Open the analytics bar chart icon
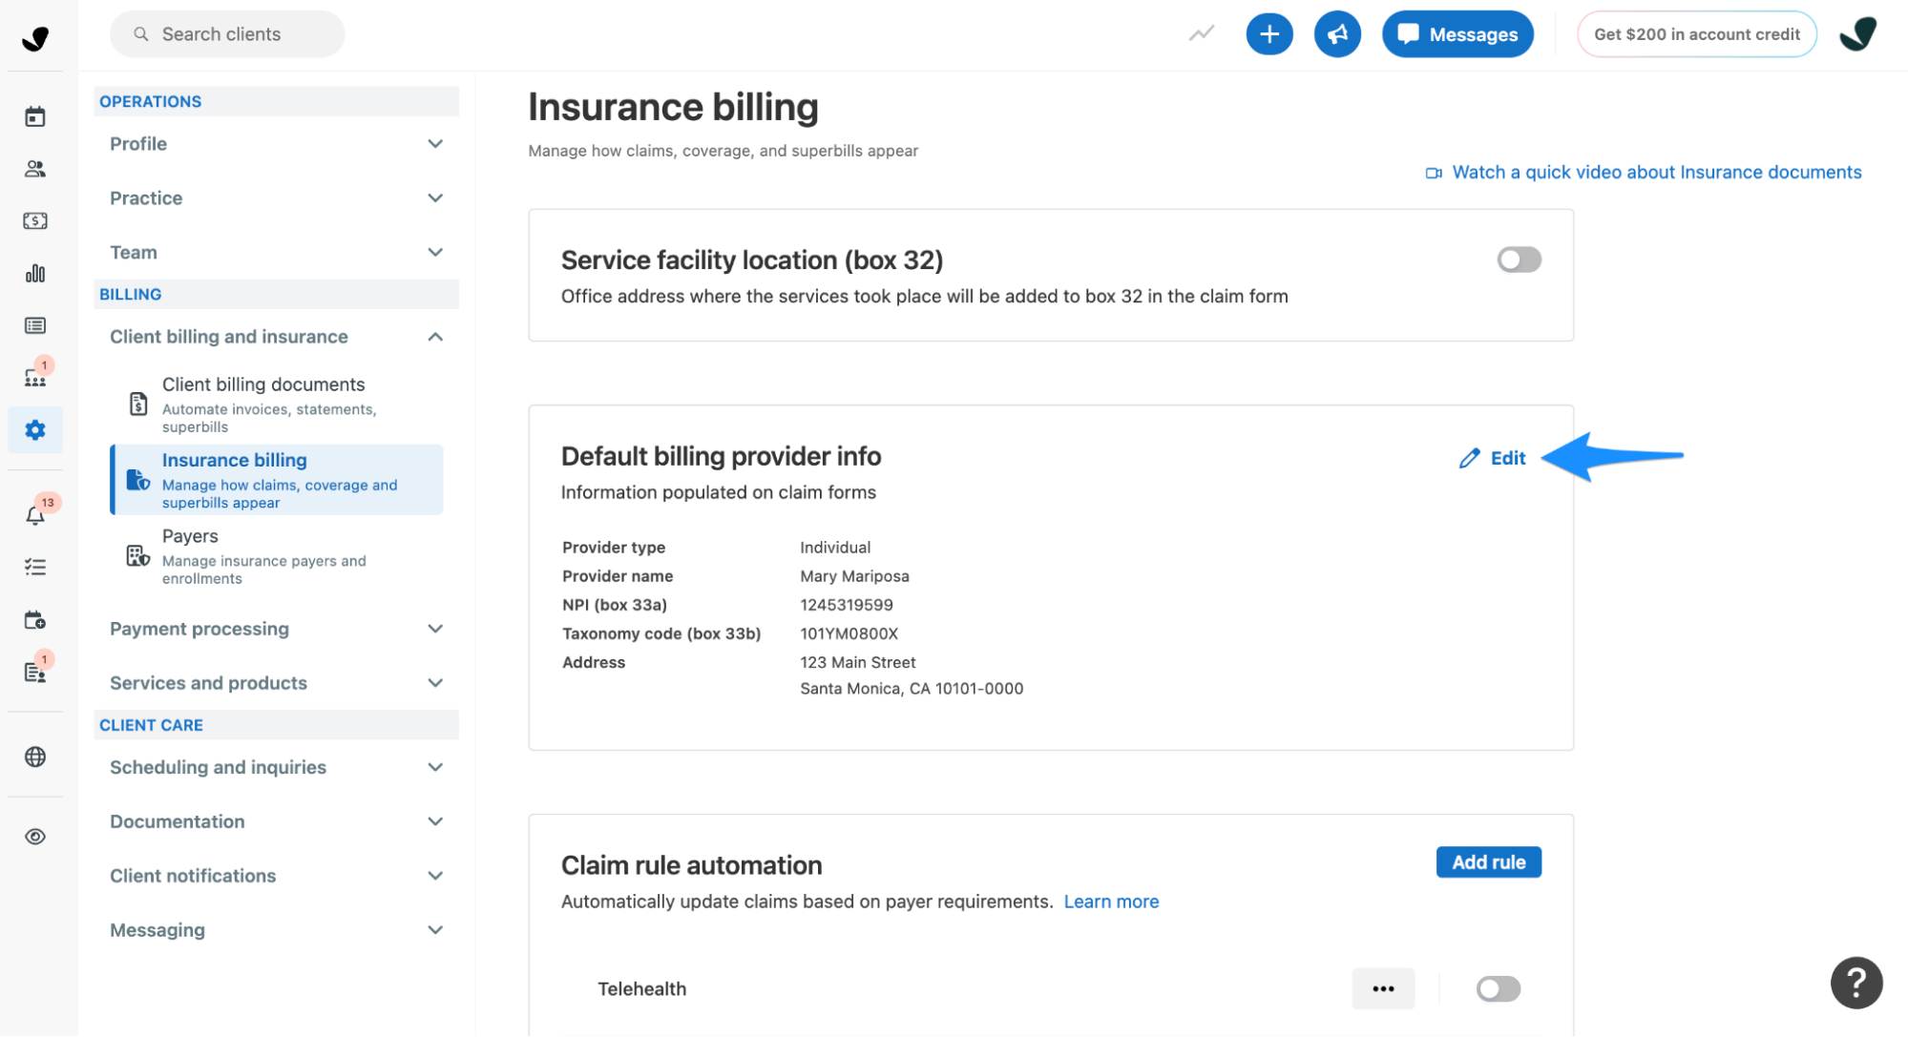Viewport: 1908px width, 1037px height. point(35,274)
